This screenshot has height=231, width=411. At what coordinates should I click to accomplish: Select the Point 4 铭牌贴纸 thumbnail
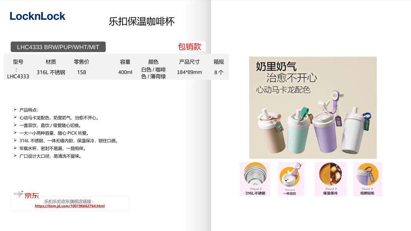tap(367, 179)
